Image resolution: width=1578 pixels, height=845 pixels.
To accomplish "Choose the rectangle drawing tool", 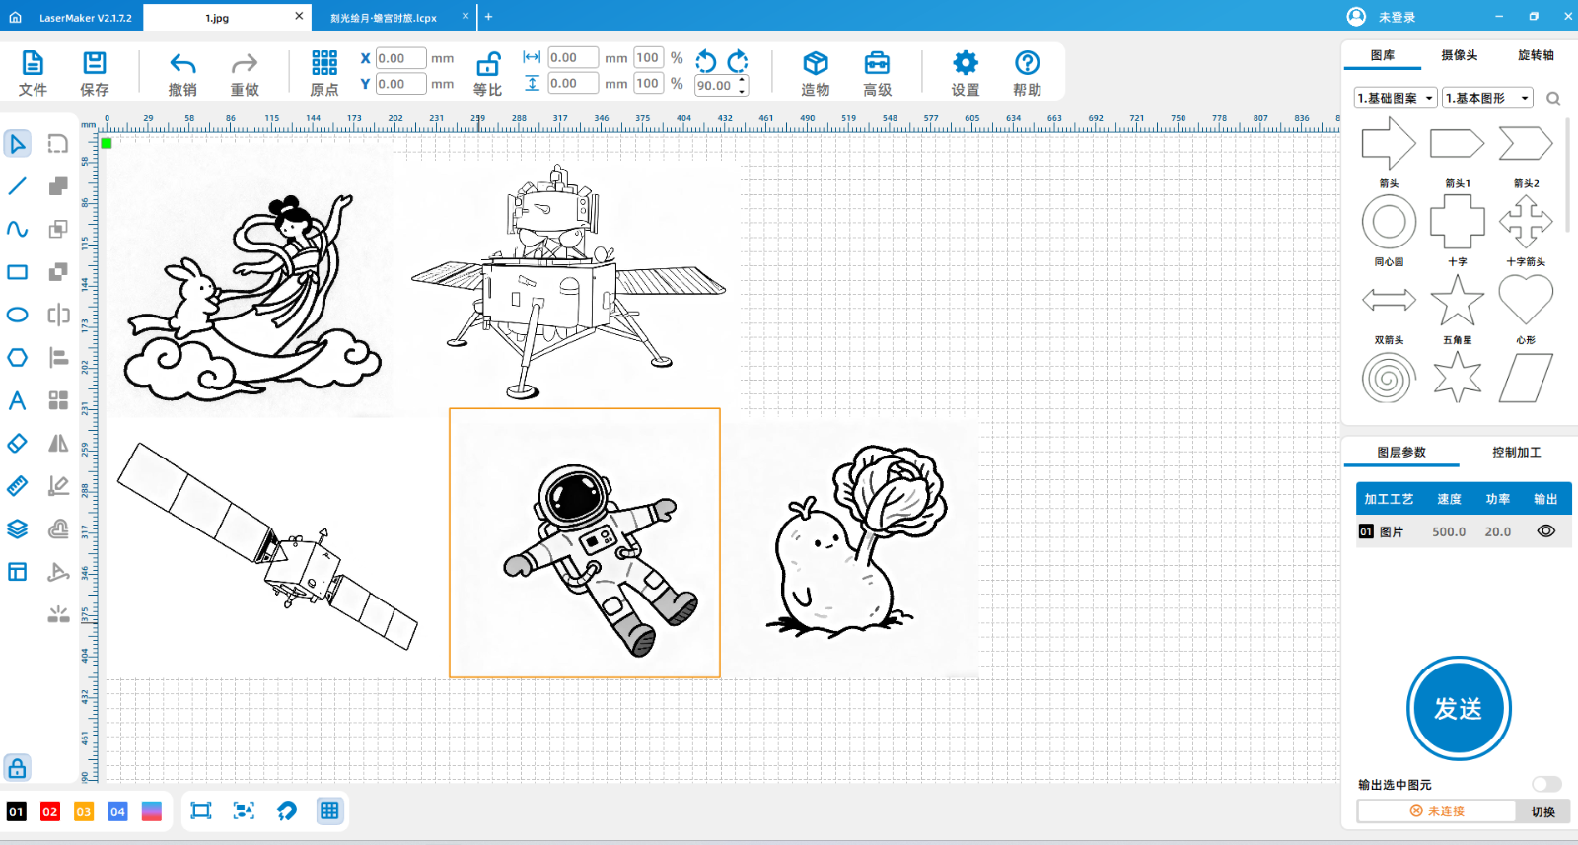I will (18, 272).
